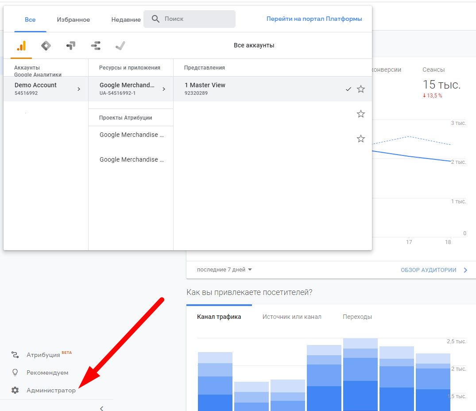Viewport: 476px width, 411px height.
Task: Click the Атрибуция route icon
Action: tap(15, 355)
